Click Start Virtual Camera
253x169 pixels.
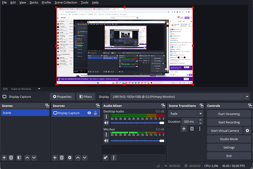[x=225, y=131]
